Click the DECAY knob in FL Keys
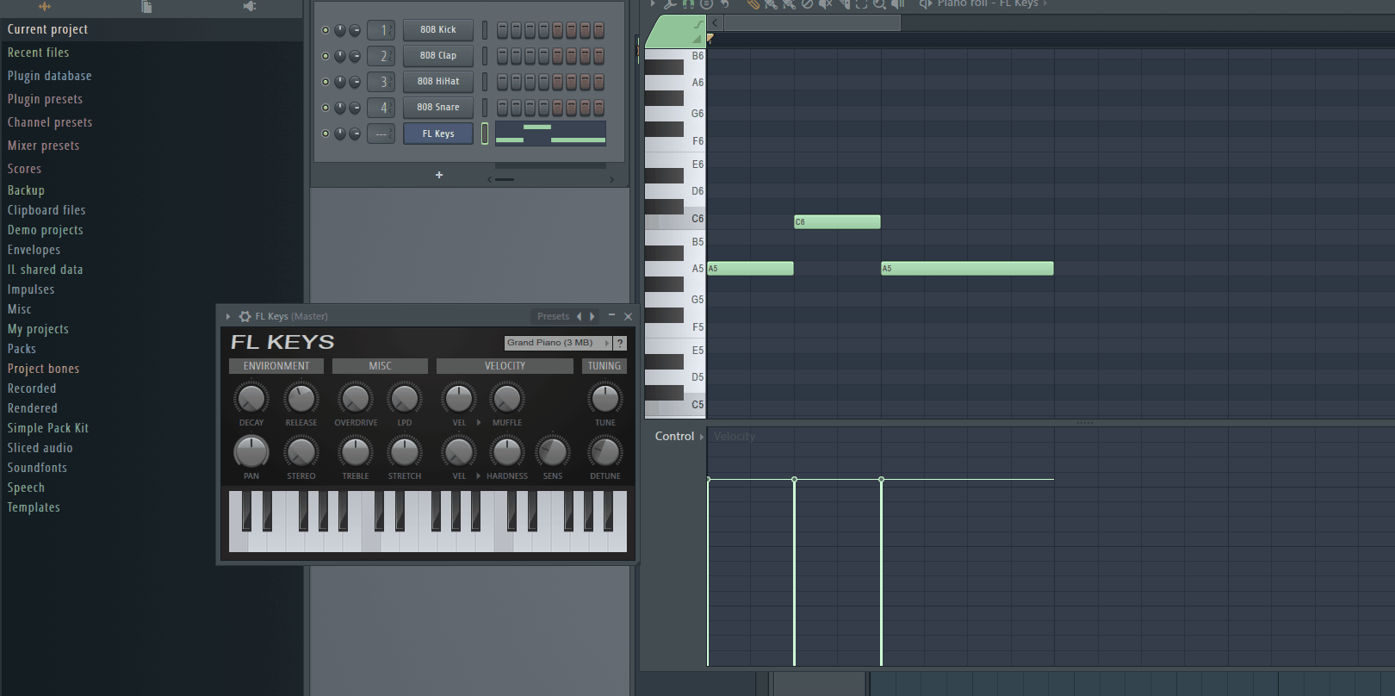This screenshot has height=696, width=1395. click(x=251, y=399)
